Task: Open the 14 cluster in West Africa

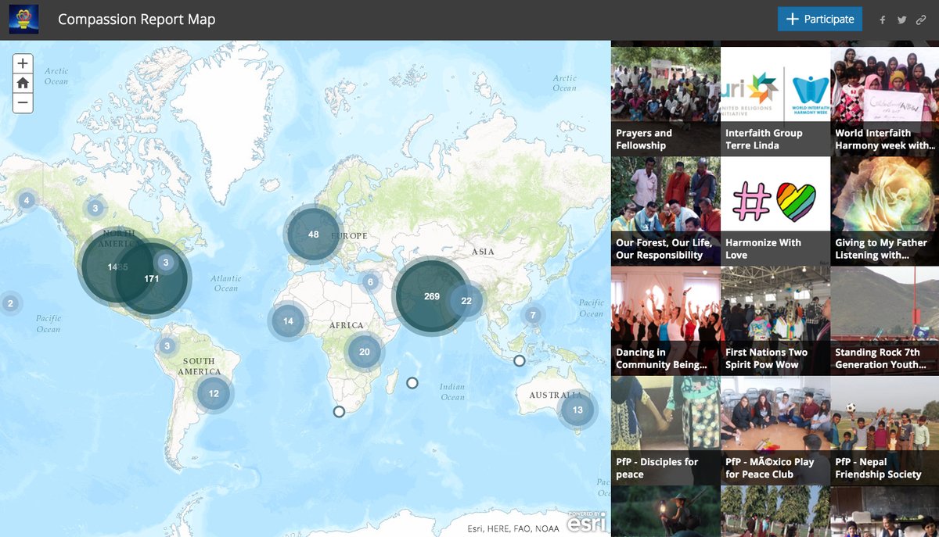Action: click(288, 321)
